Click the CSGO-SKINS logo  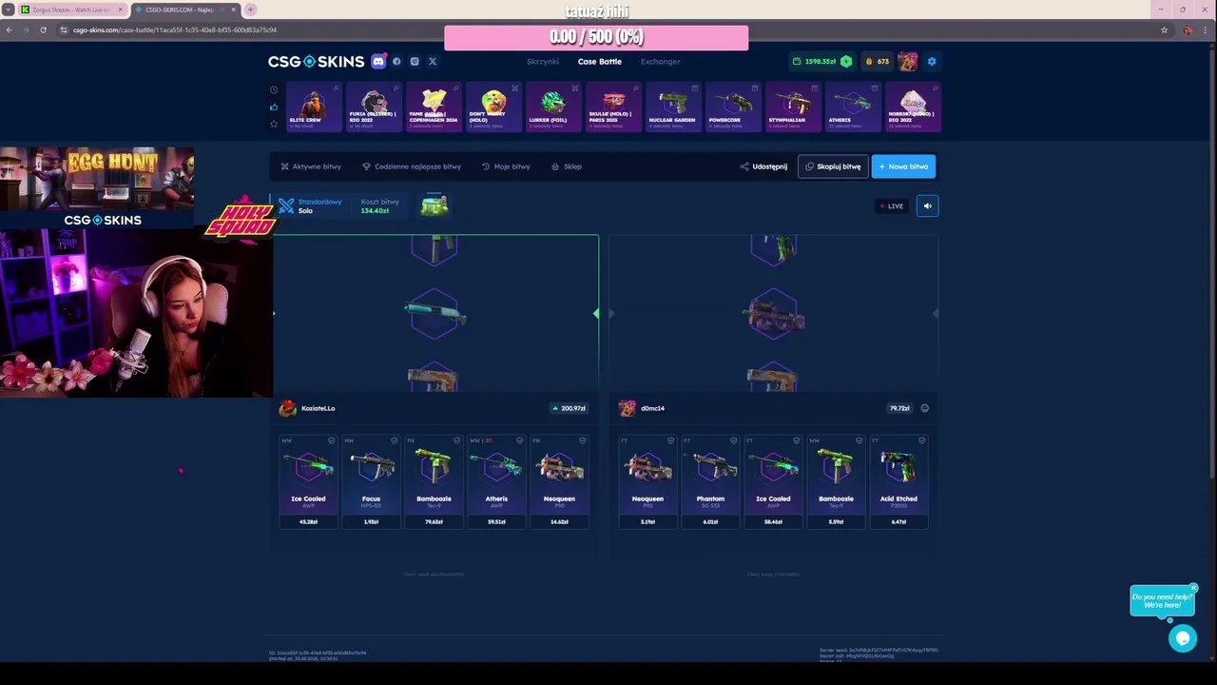(x=316, y=61)
